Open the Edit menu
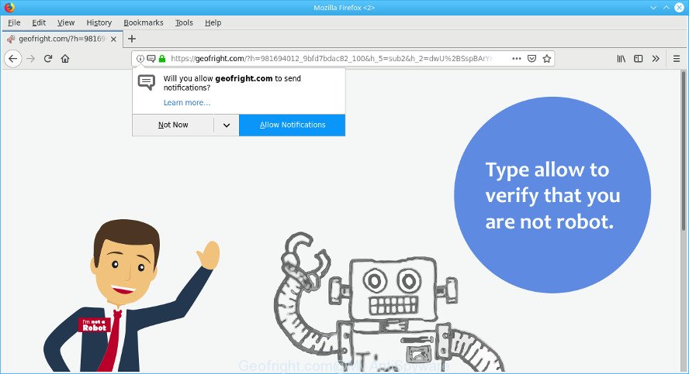The width and height of the screenshot is (689, 374). pos(39,22)
